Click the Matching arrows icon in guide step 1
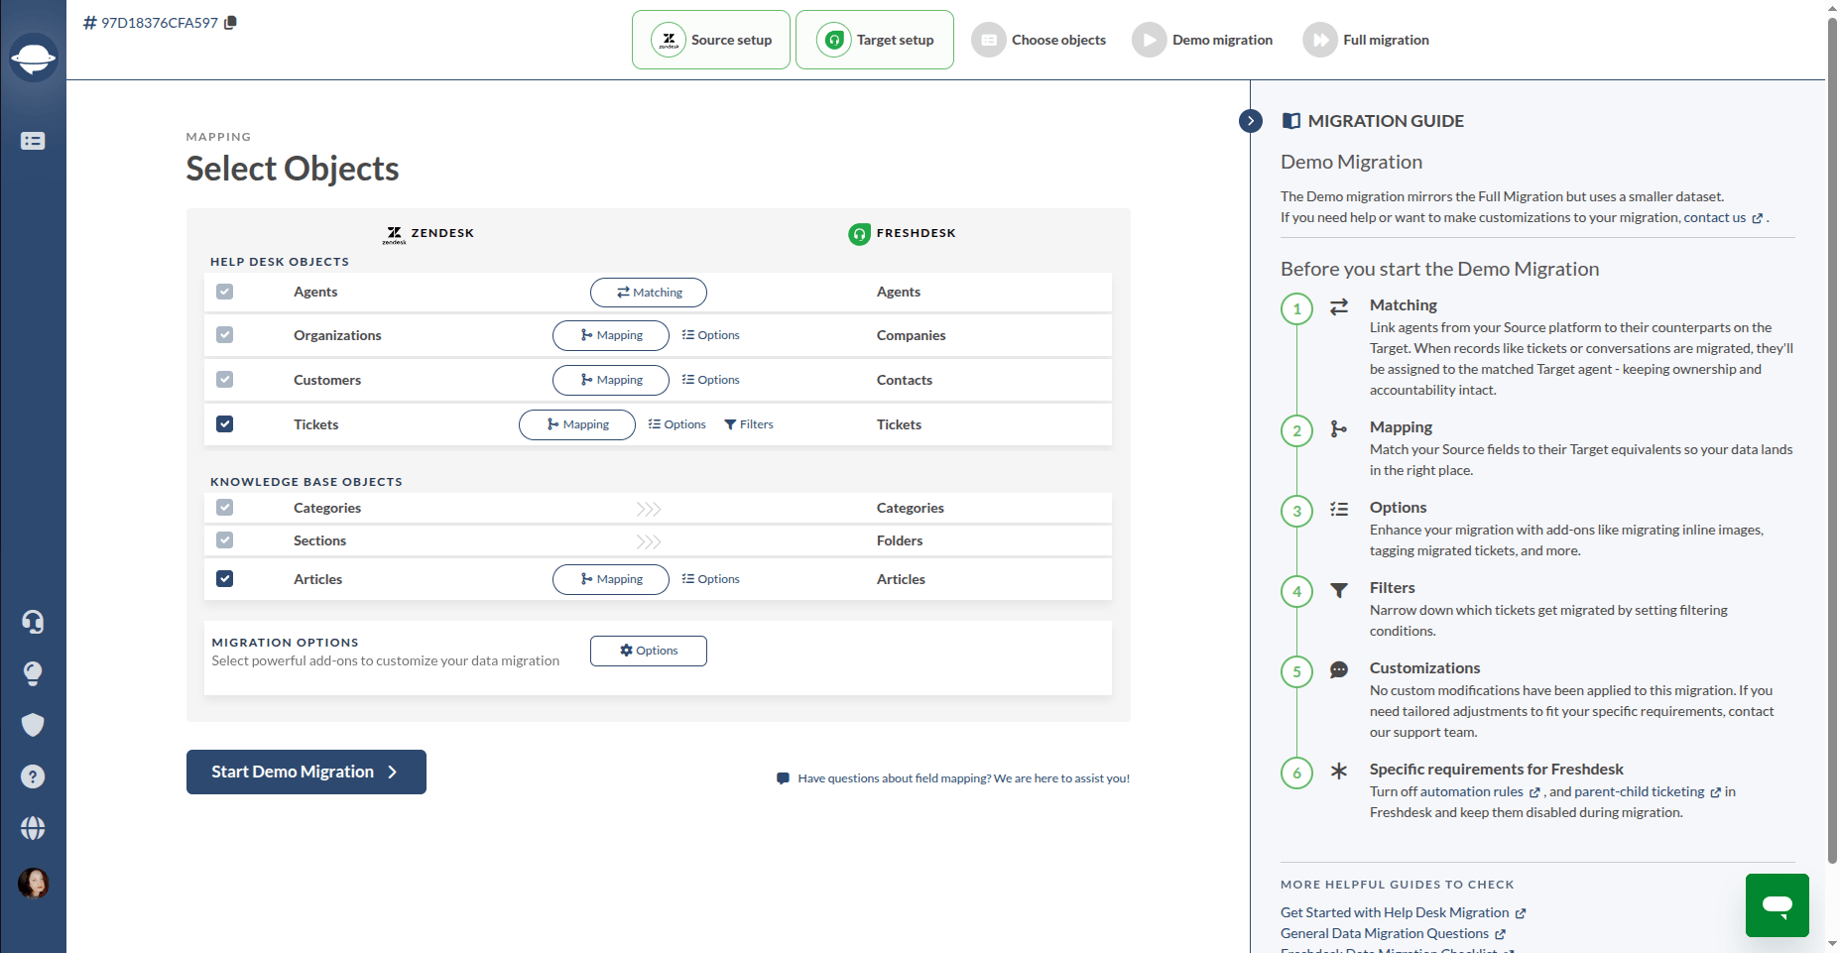This screenshot has width=1840, height=953. (1339, 307)
